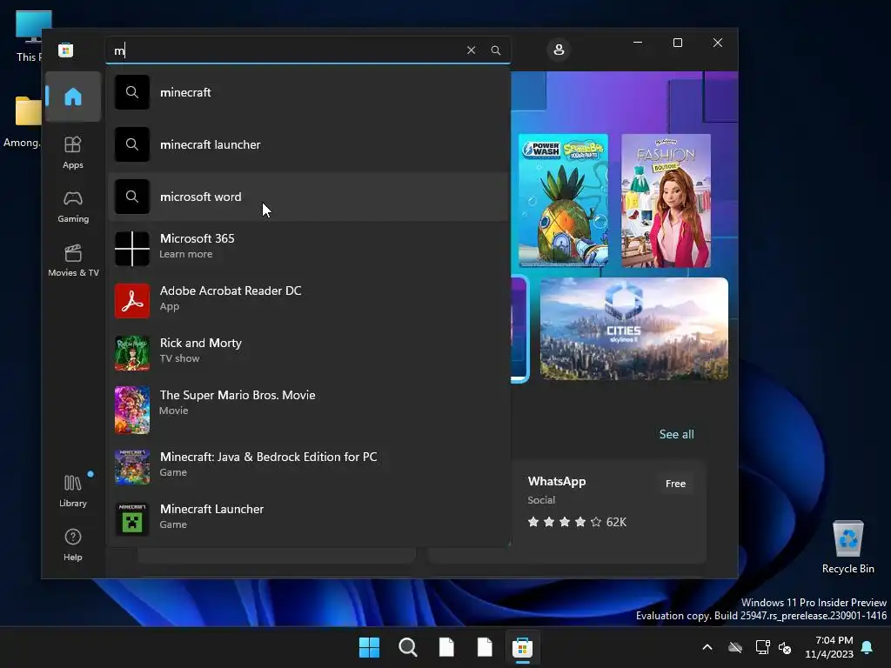Open the WhatsApp app card title
This screenshot has width=891, height=668.
tap(556, 481)
